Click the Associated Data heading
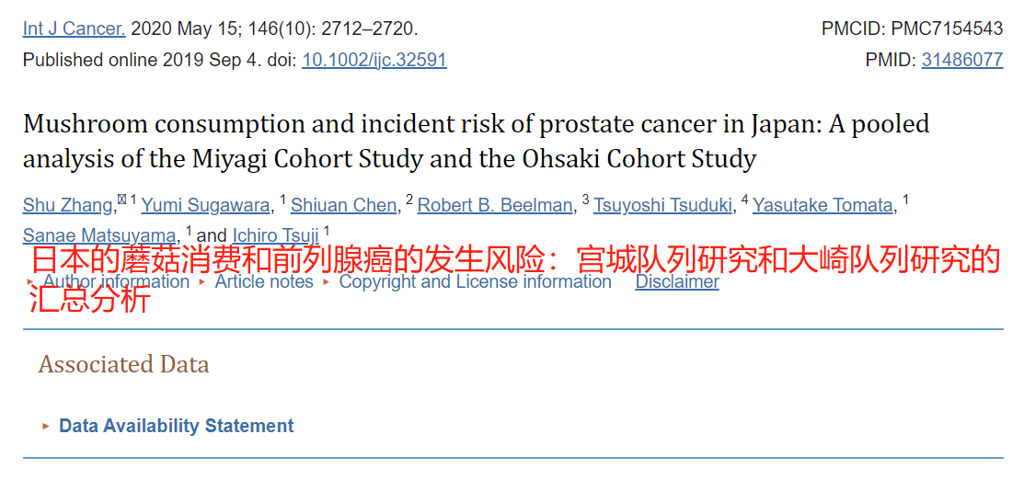This screenshot has height=480, width=1024. (123, 364)
